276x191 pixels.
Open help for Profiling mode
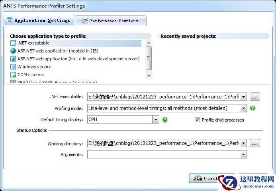[x=253, y=108]
